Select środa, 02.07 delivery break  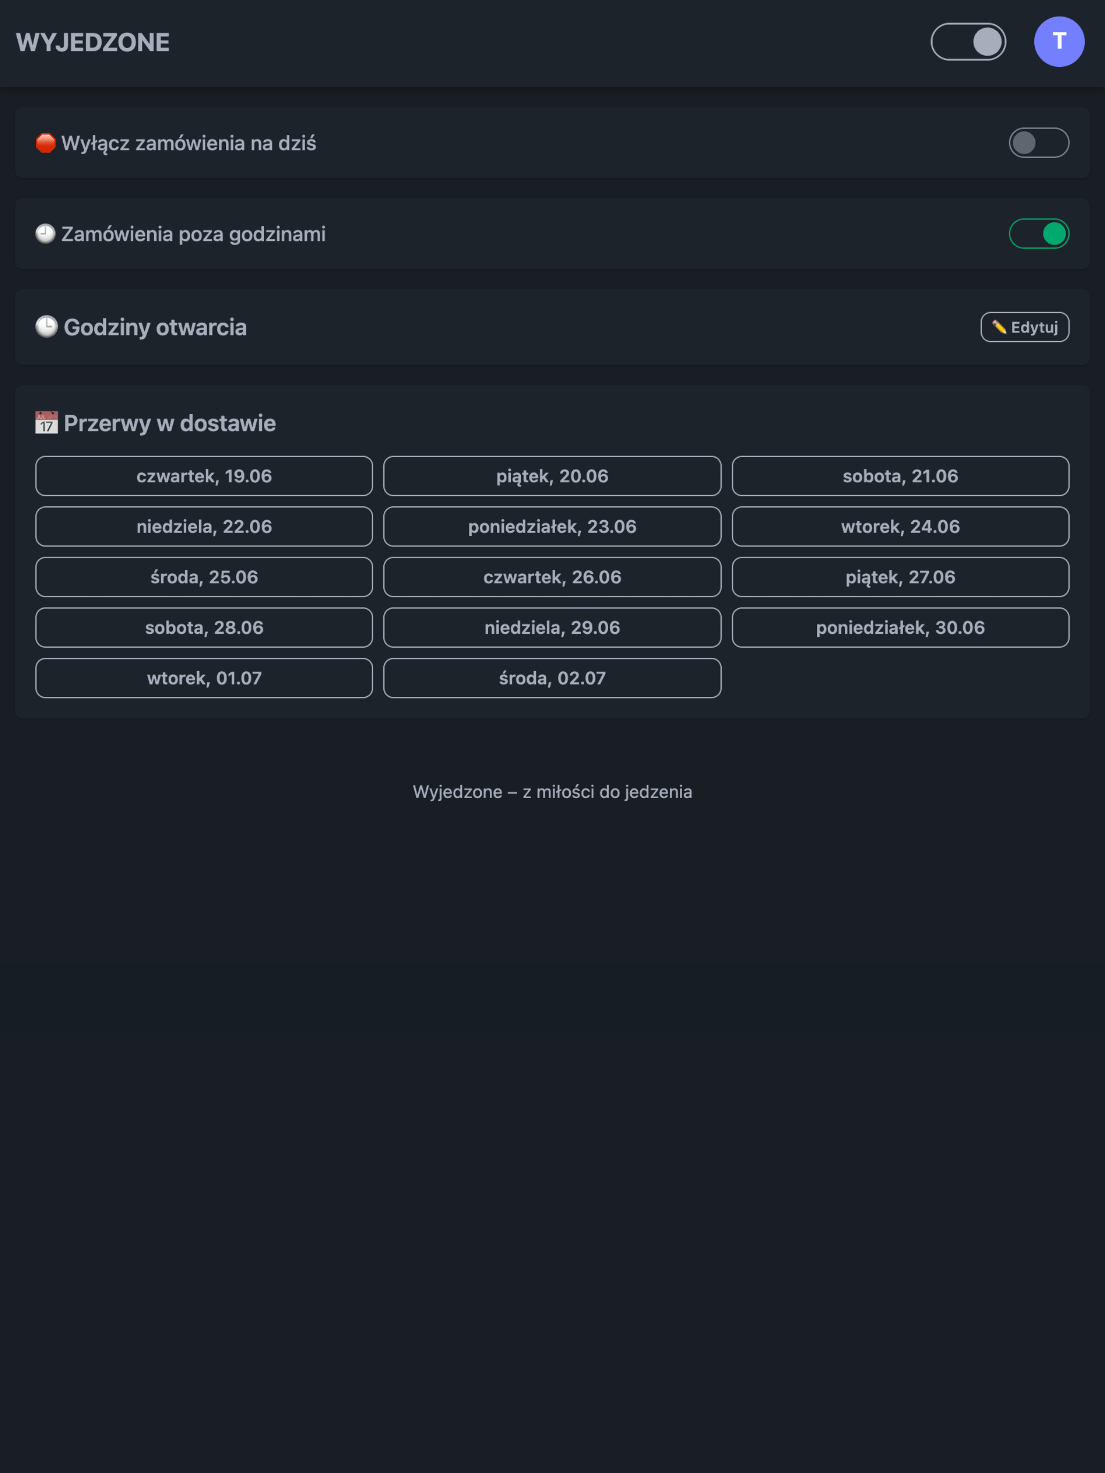[x=552, y=679]
